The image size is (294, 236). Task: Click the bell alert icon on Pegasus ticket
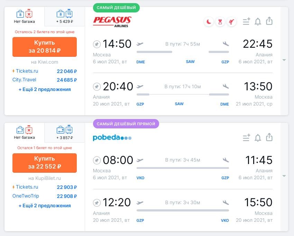pos(258,21)
